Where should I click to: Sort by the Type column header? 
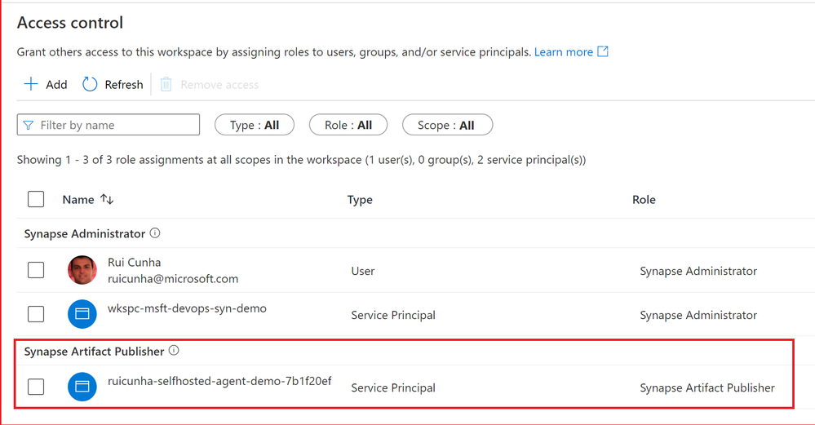(x=360, y=199)
